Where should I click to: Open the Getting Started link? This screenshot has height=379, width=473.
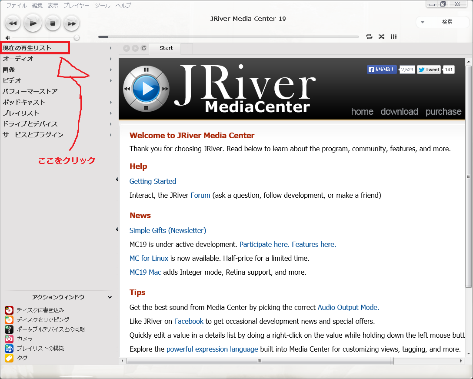153,181
